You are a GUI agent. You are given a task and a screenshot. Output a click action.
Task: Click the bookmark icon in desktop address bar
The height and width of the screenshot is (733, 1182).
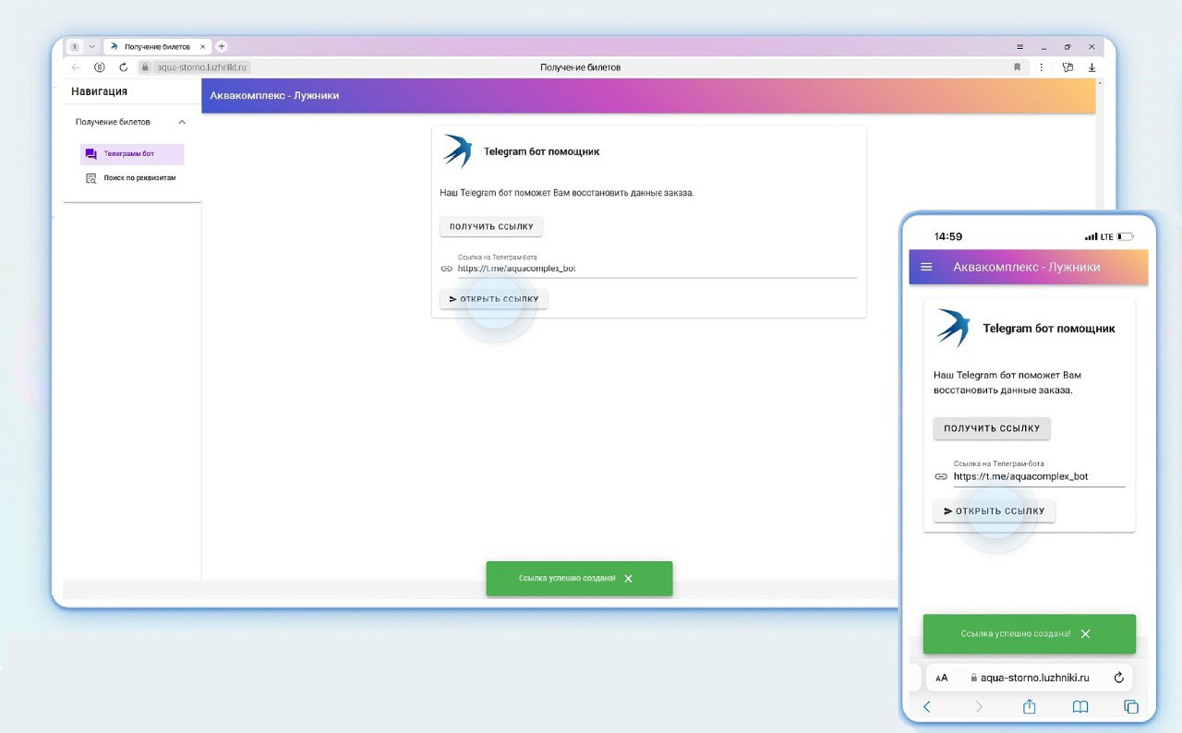click(1017, 67)
